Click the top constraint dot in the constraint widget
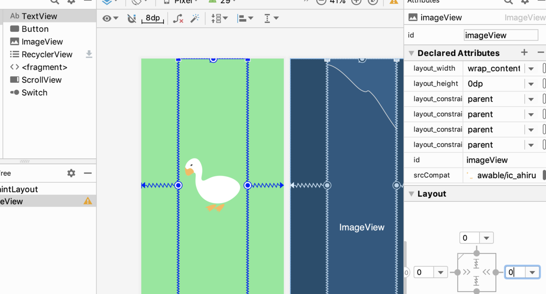546x294 pixels. [x=476, y=253]
